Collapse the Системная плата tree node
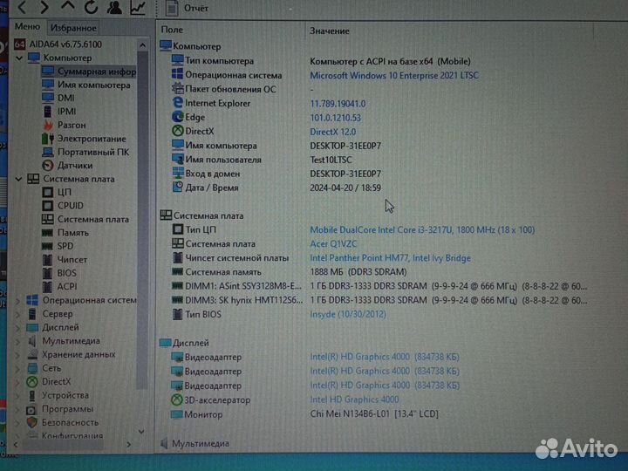Viewport: 628px width, 471px height. point(19,179)
